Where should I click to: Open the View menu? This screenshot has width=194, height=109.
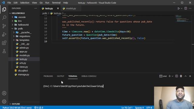[x=34, y=3]
